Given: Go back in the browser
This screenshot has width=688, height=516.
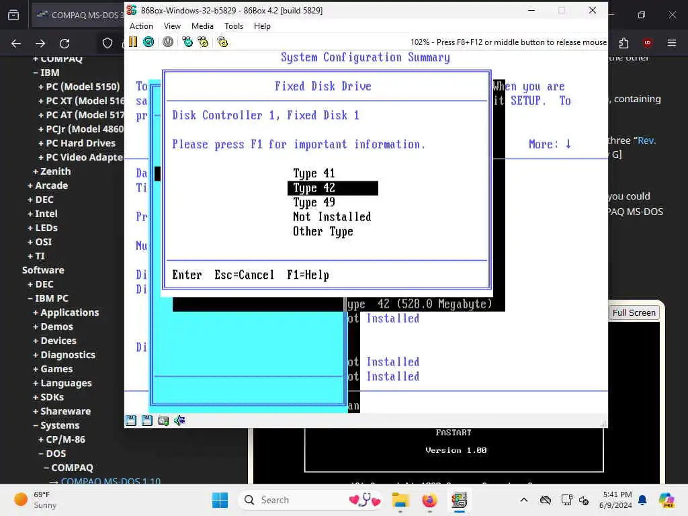Looking at the screenshot, I should coord(16,44).
